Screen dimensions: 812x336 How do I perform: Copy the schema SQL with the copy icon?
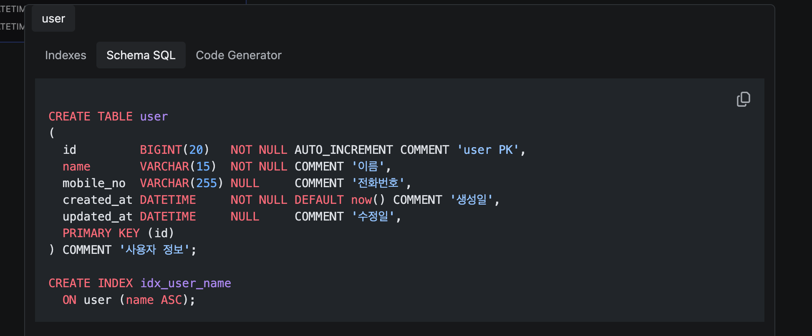[x=743, y=99]
